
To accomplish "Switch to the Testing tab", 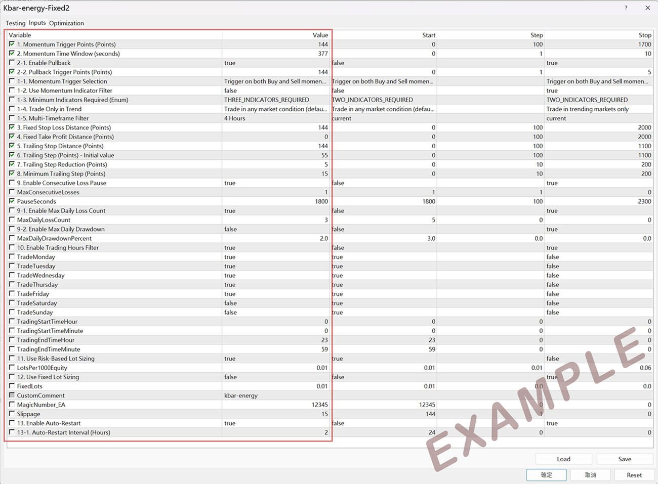I will [15, 23].
